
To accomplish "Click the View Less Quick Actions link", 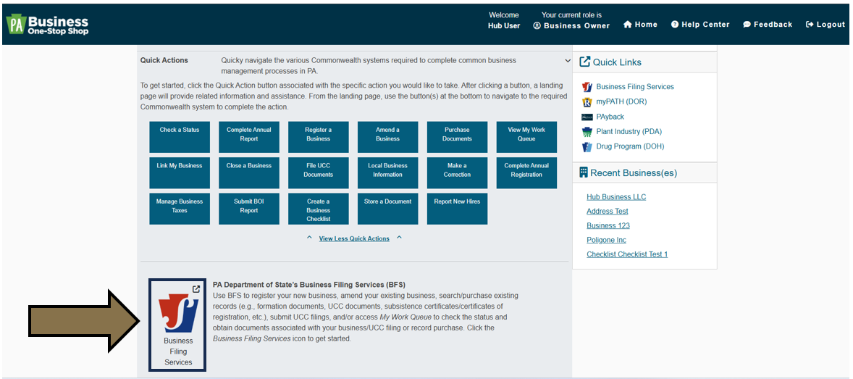I will (354, 238).
